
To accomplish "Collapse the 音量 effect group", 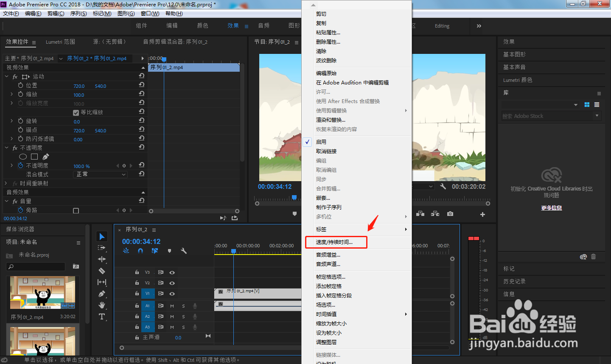I will [6, 201].
